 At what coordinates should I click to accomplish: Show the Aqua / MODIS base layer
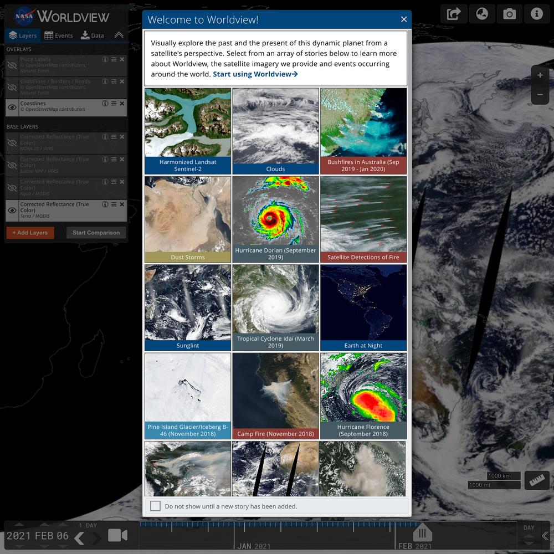pos(12,188)
